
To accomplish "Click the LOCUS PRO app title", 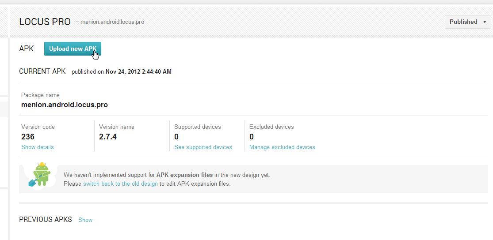I will 45,22.
